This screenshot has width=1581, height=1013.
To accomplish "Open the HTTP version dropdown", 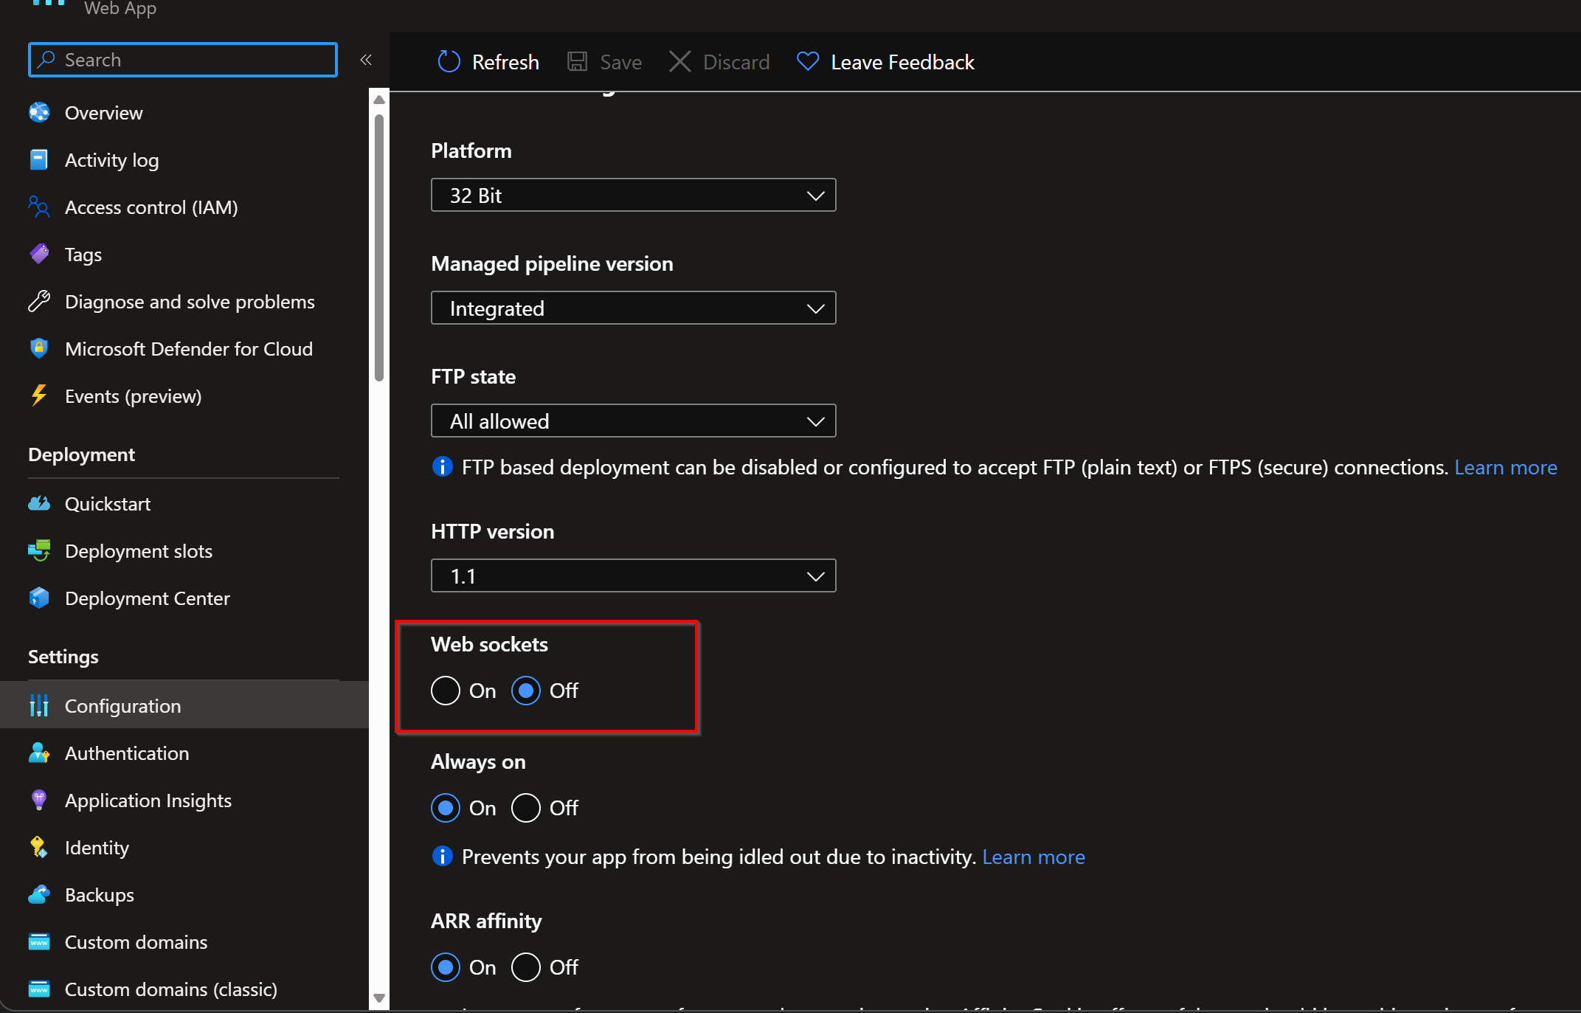I will pos(633,576).
